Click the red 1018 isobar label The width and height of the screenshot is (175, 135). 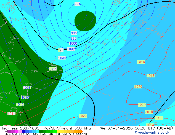pos(150,76)
